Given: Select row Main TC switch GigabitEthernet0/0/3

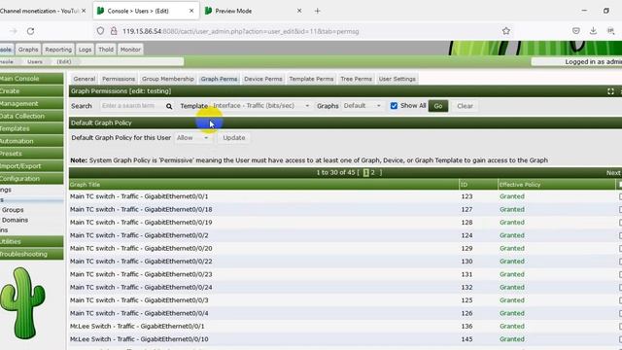Looking at the screenshot, I should coord(345,300).
